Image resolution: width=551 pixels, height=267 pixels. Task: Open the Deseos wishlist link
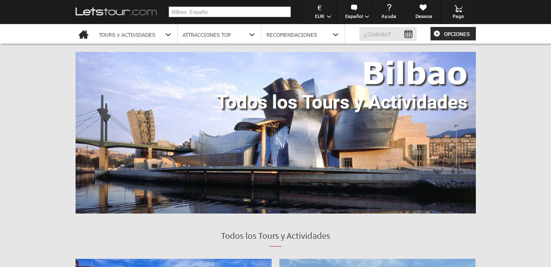[x=424, y=17]
